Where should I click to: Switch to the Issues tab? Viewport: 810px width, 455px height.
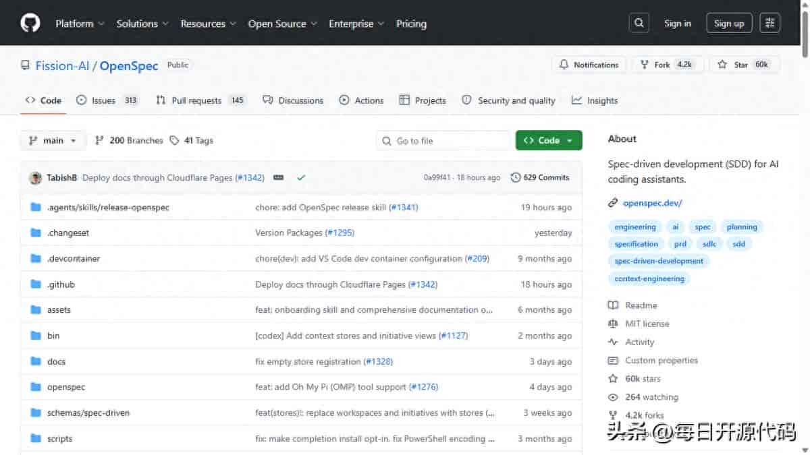point(107,100)
